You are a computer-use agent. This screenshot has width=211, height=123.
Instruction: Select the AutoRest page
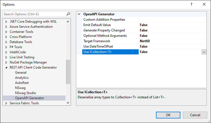[22, 83]
